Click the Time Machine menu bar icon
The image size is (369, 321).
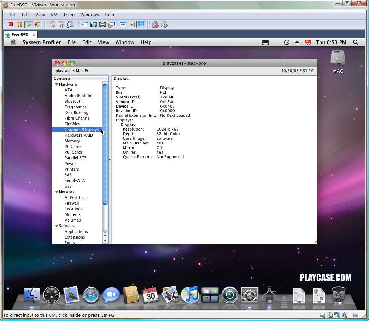[286, 42]
